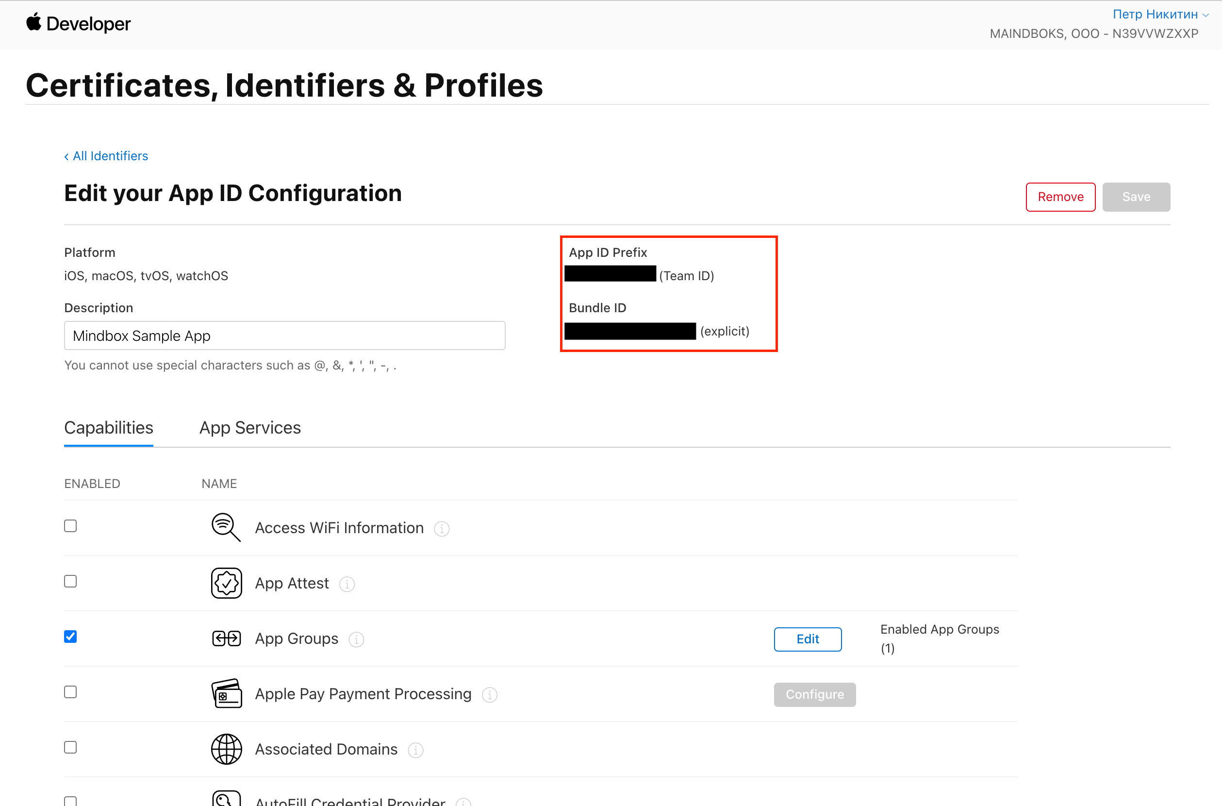Click the NAME column header
Screen dimensions: 1222x806
(x=219, y=484)
